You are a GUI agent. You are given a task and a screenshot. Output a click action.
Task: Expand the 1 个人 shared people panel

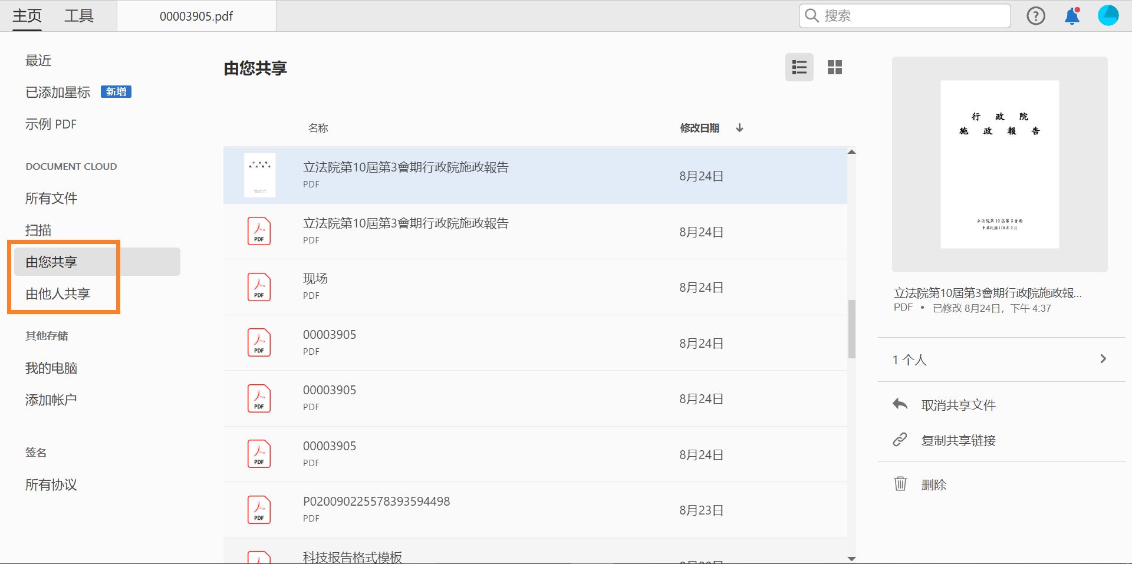point(1103,358)
